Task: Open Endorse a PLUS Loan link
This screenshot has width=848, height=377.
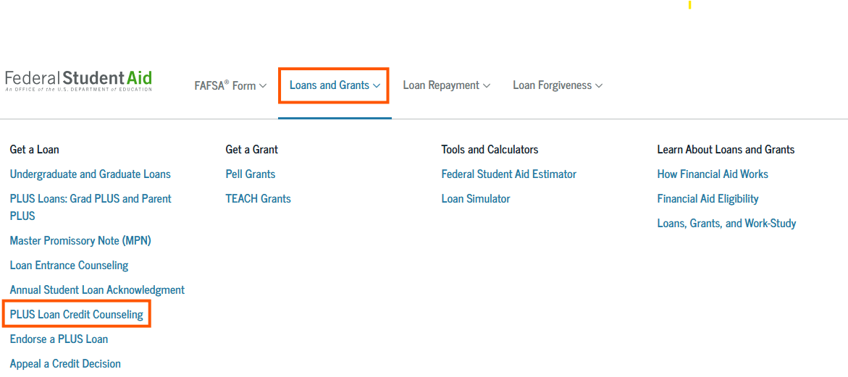Action: click(x=59, y=339)
